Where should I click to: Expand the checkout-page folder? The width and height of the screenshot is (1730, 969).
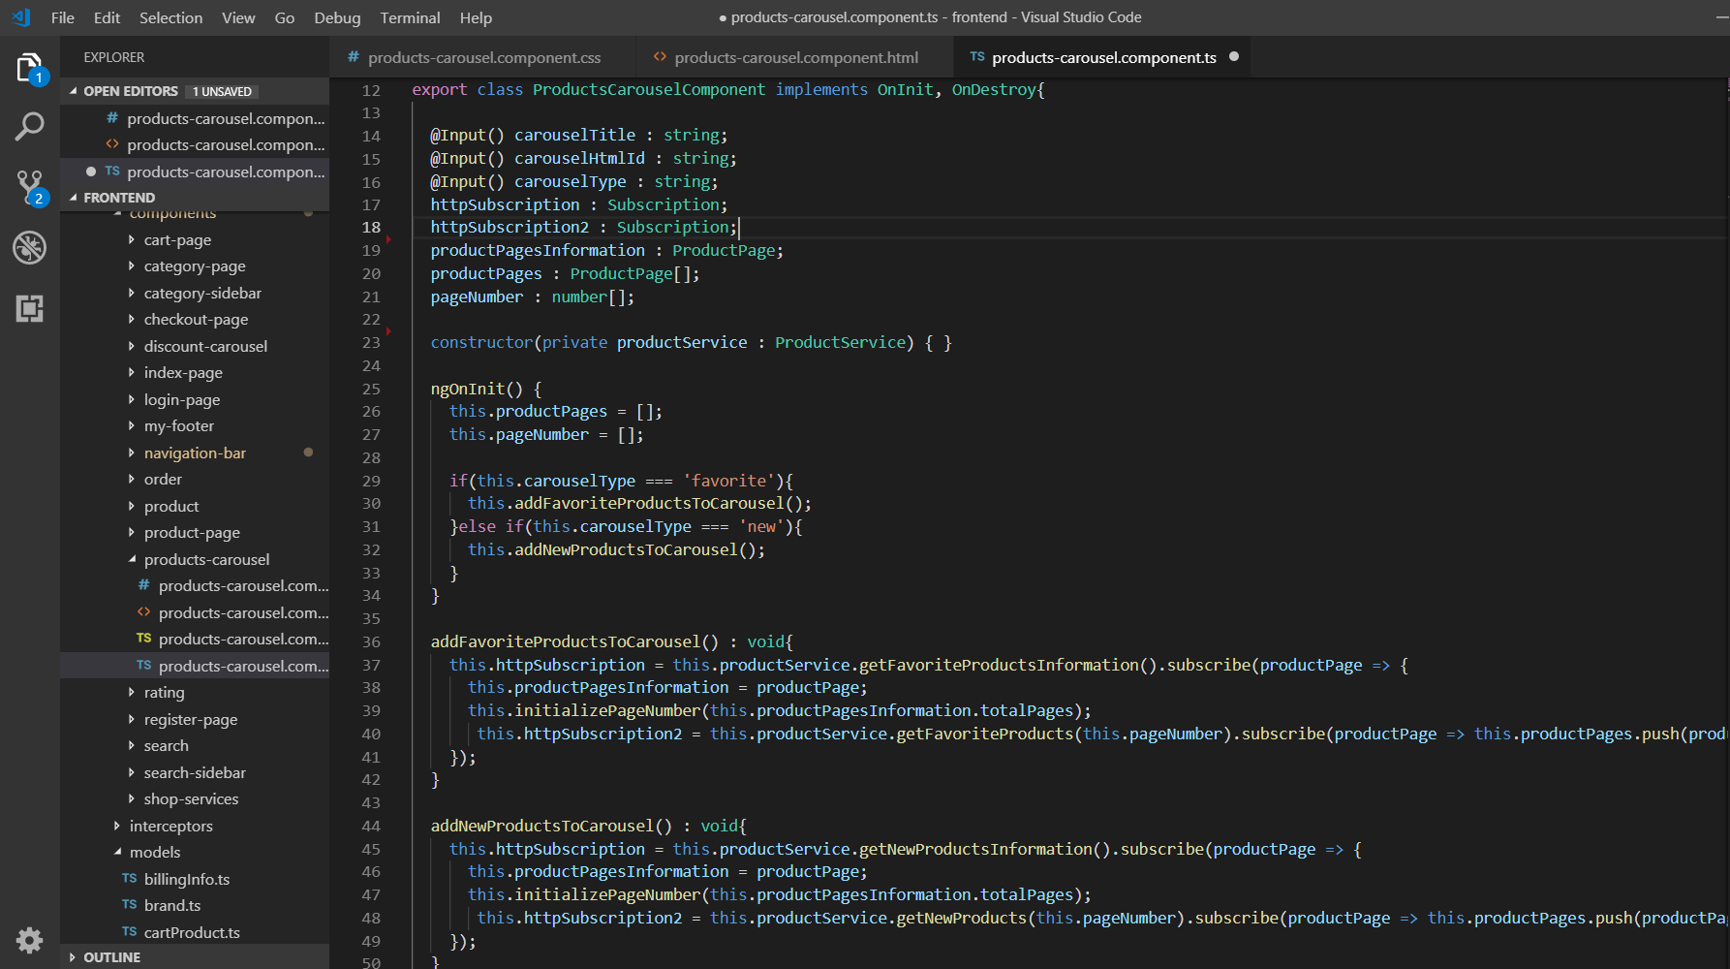[x=196, y=320]
